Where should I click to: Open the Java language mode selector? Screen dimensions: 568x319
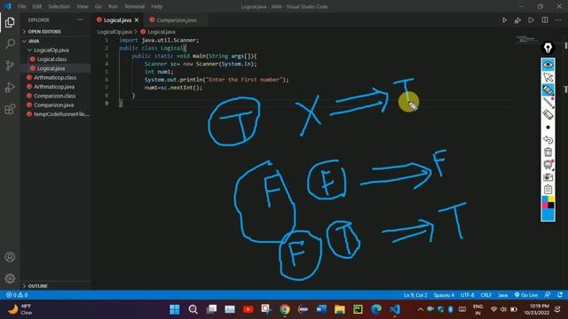(x=502, y=295)
